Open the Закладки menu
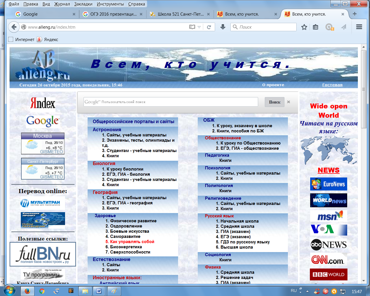 [x=83, y=4]
